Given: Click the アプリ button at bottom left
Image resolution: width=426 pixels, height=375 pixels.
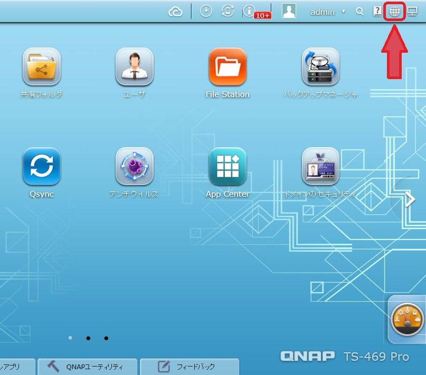Looking at the screenshot, I should [17, 367].
